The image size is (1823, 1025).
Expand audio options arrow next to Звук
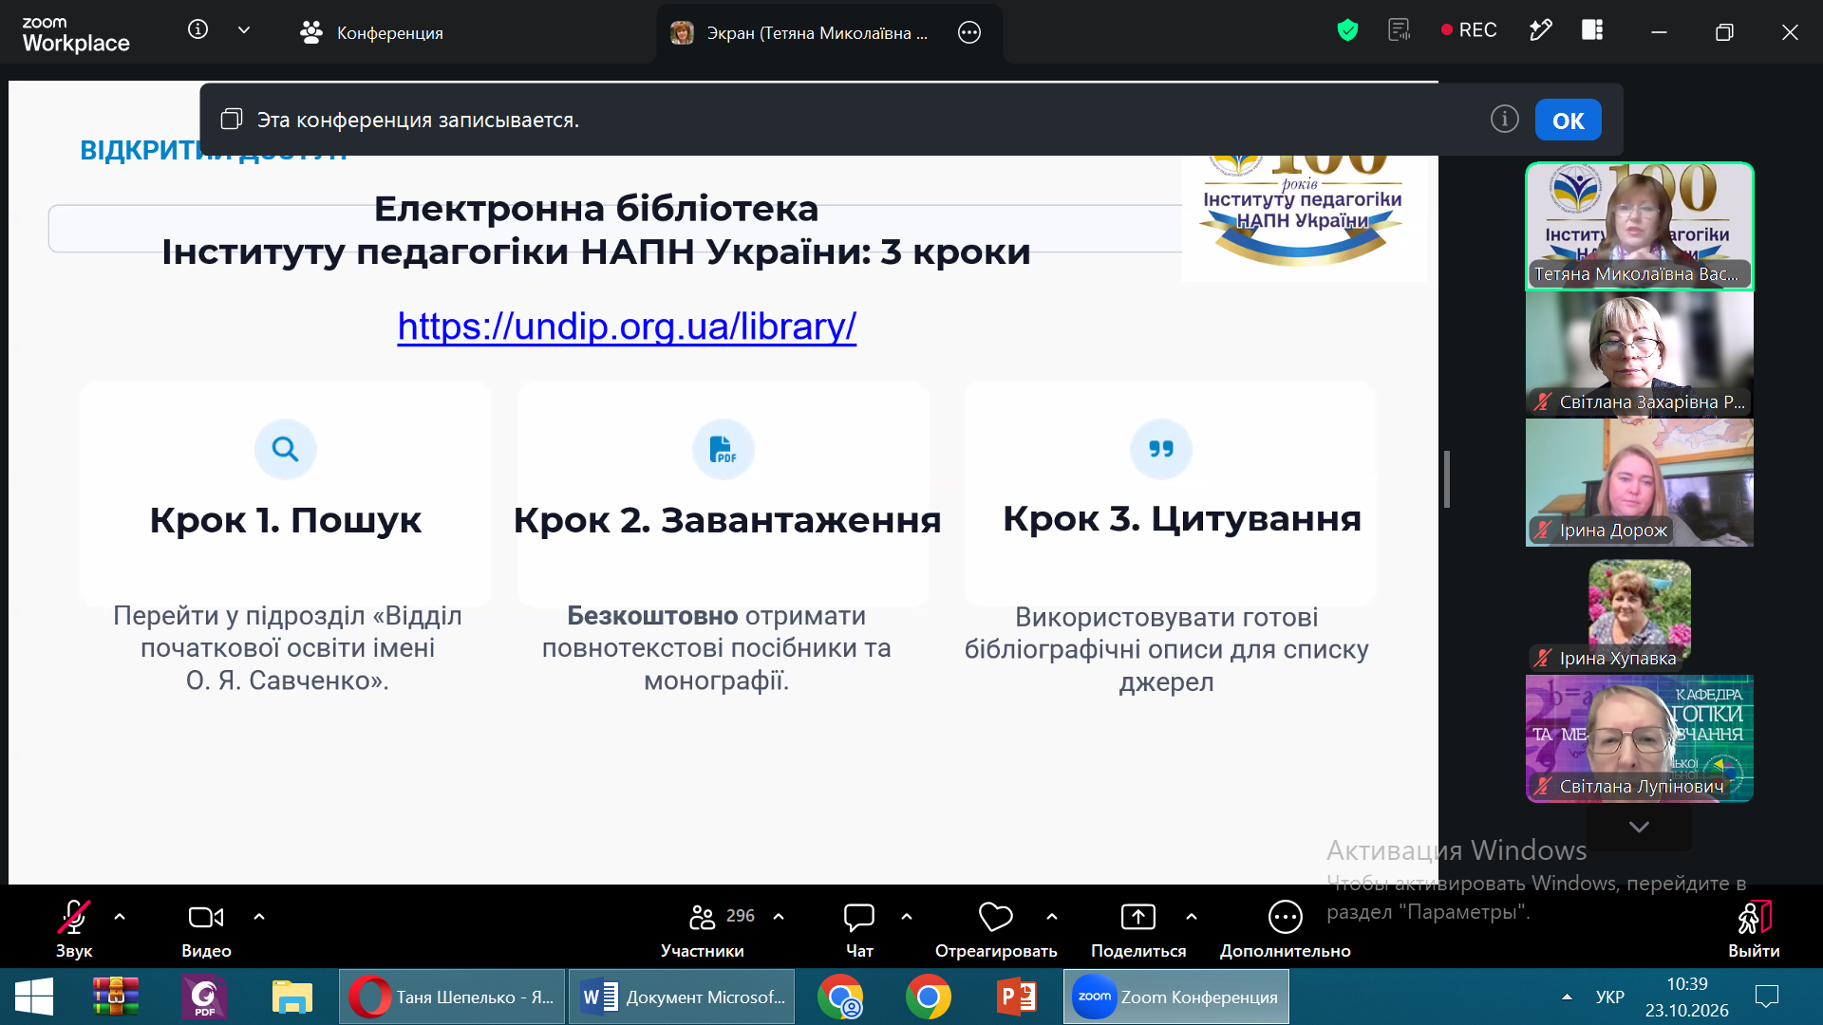point(120,917)
